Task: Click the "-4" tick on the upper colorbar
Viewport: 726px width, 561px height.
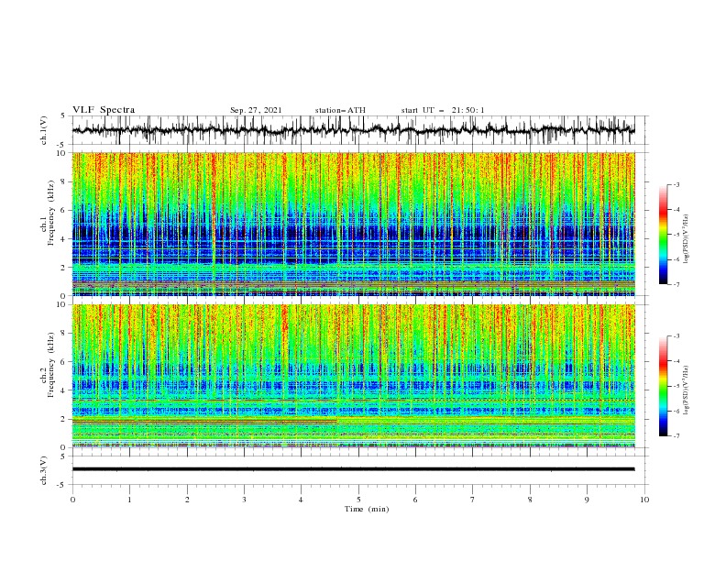Action: 676,210
